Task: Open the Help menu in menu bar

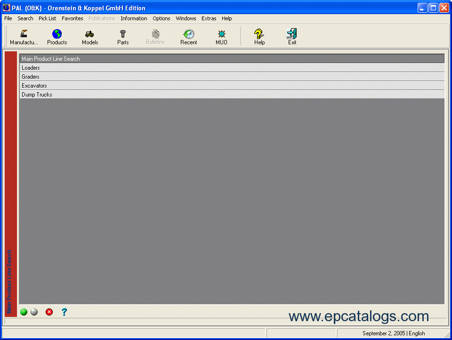Action: (226, 18)
